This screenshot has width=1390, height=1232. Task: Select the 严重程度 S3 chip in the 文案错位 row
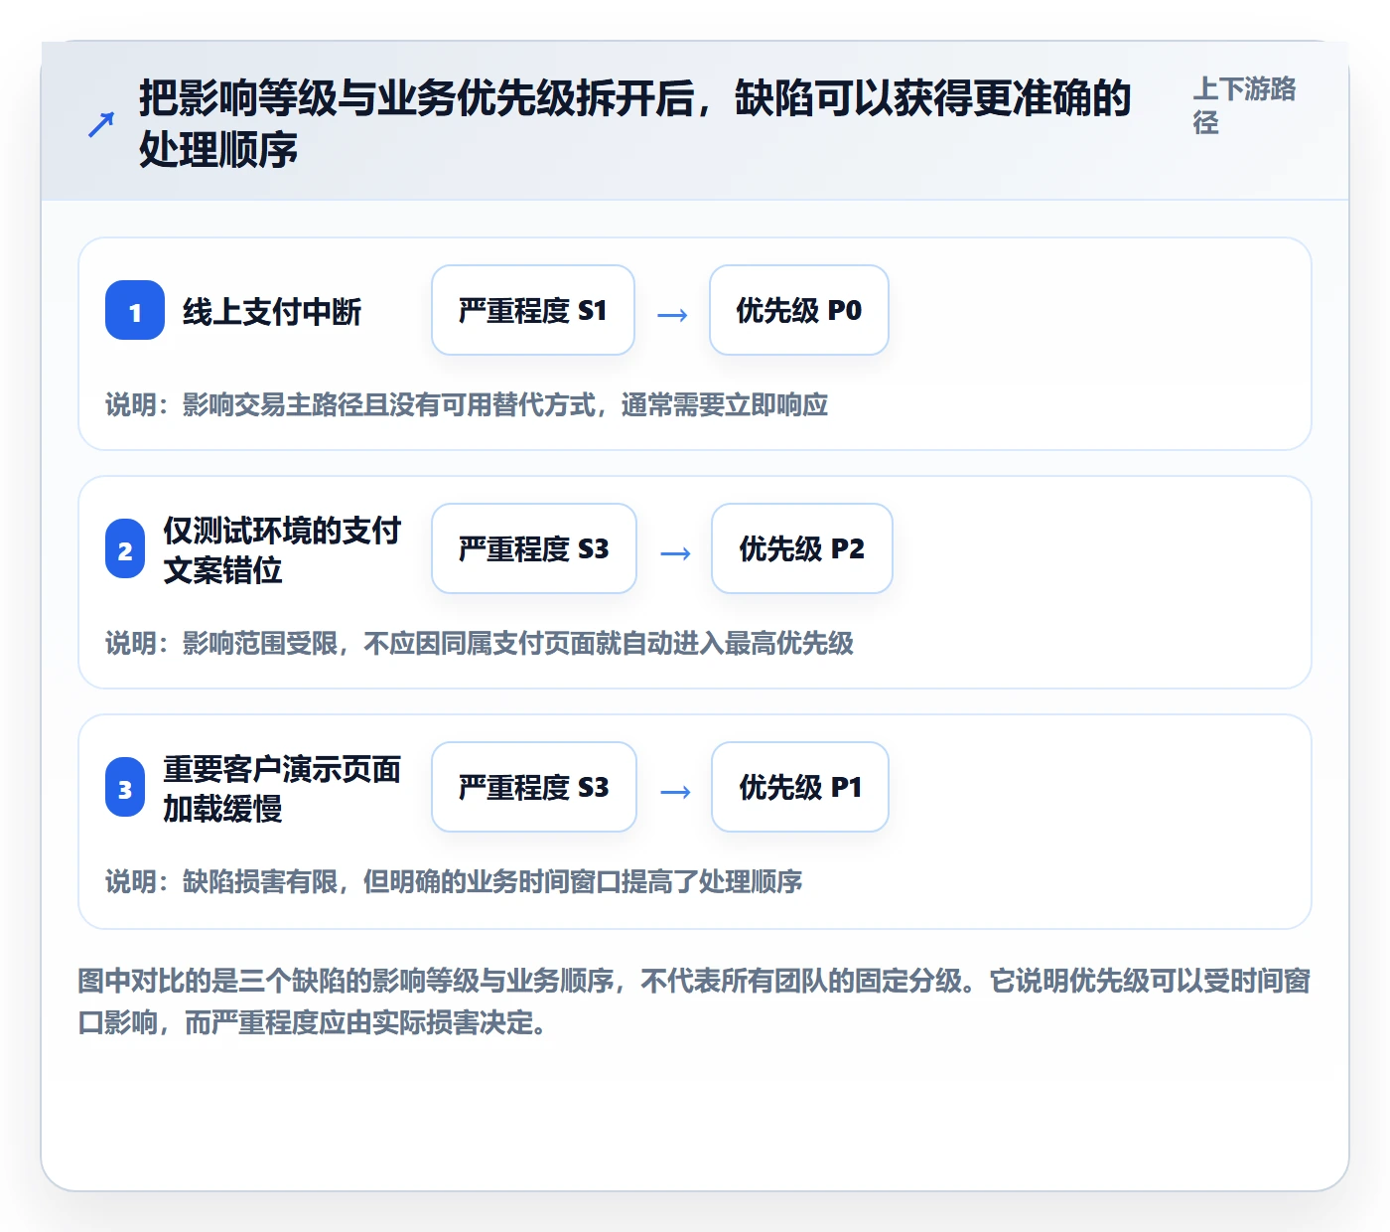534,548
